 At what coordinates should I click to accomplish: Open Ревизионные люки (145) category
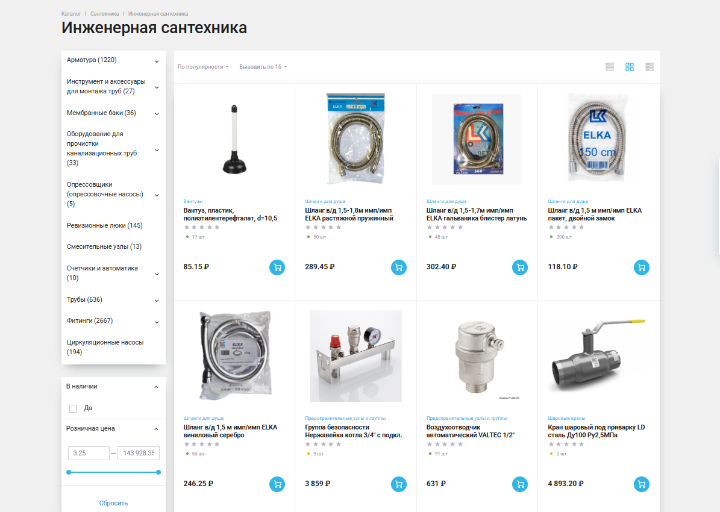(105, 225)
